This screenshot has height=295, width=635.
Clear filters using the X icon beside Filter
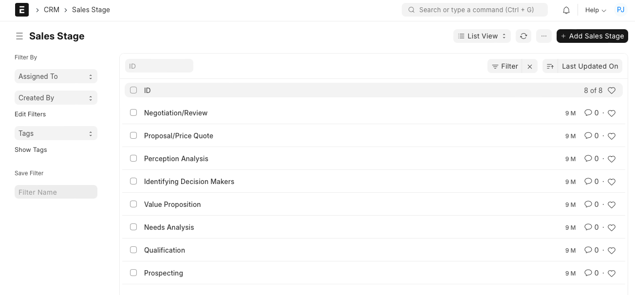pyautogui.click(x=530, y=66)
